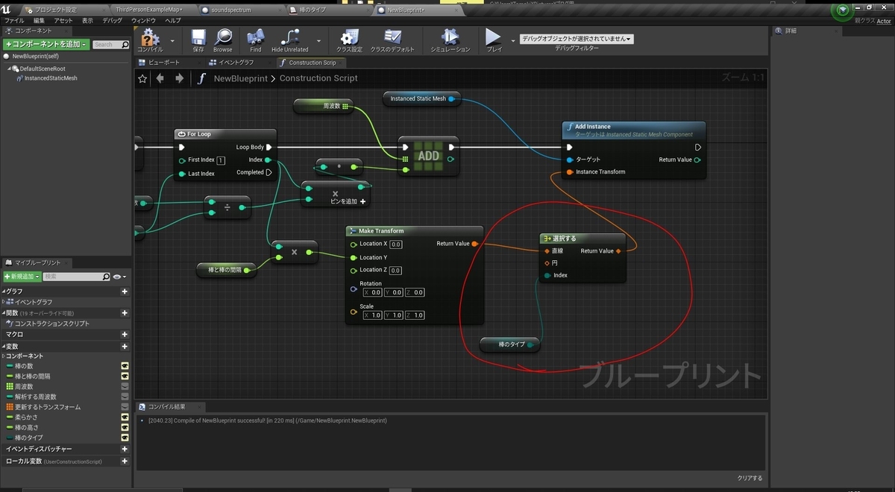The height and width of the screenshot is (492, 895).
Task: Select the Construction Script tab
Action: [312, 63]
